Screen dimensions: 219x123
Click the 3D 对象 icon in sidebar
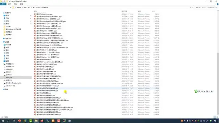pyautogui.click(x=4, y=45)
